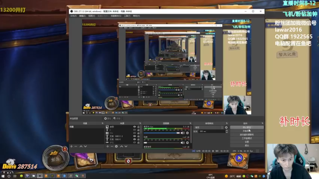Screen dimensions: 319x179
Task: Open Task View on the taskbar
Action: point(15,176)
